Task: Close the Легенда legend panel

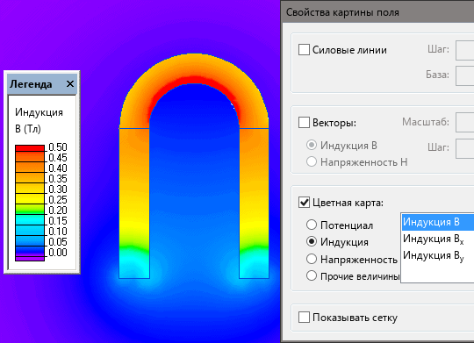Action: pos(70,83)
